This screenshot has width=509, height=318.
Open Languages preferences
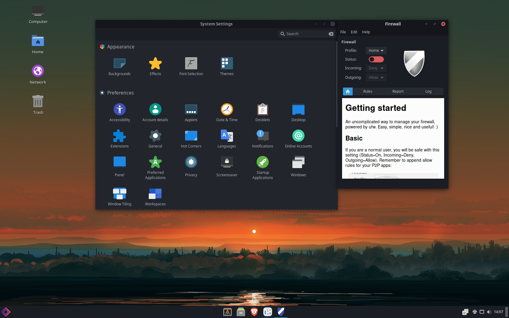click(227, 139)
